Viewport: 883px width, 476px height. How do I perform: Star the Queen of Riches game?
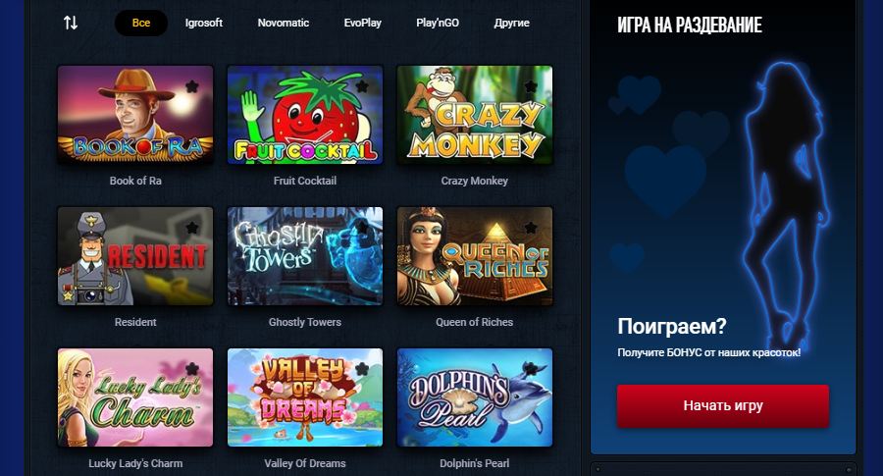[x=531, y=228]
